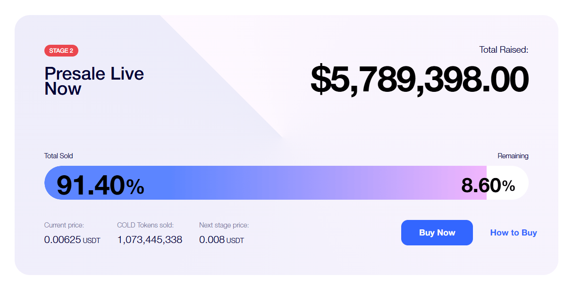Click the Current price label
Image resolution: width=573 pixels, height=284 pixels.
click(64, 225)
